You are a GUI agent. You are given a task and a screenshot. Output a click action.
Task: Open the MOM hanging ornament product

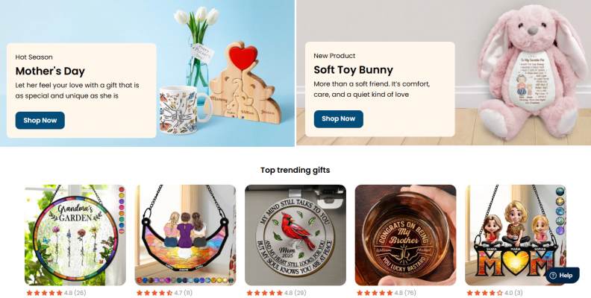tap(516, 235)
